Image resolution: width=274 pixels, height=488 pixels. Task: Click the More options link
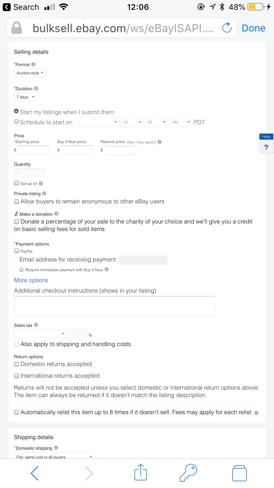31,280
